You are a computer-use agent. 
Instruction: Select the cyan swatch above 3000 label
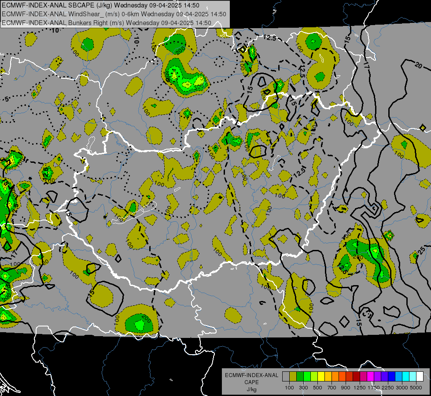coord(405,376)
